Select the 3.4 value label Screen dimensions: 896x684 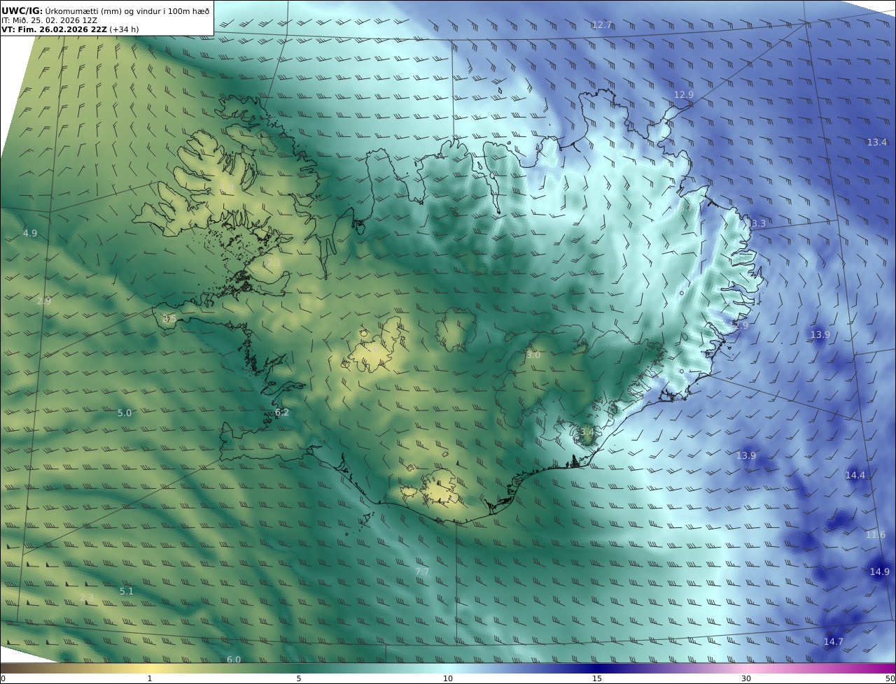click(x=587, y=433)
